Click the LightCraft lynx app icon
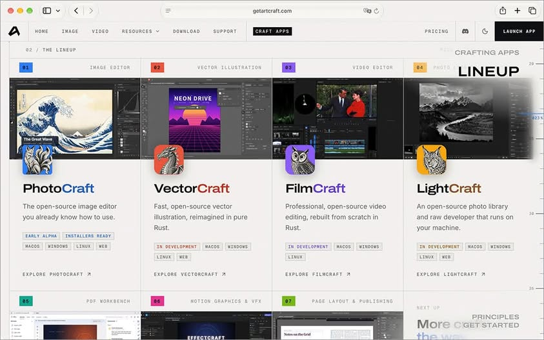The width and height of the screenshot is (544, 340). [x=432, y=159]
